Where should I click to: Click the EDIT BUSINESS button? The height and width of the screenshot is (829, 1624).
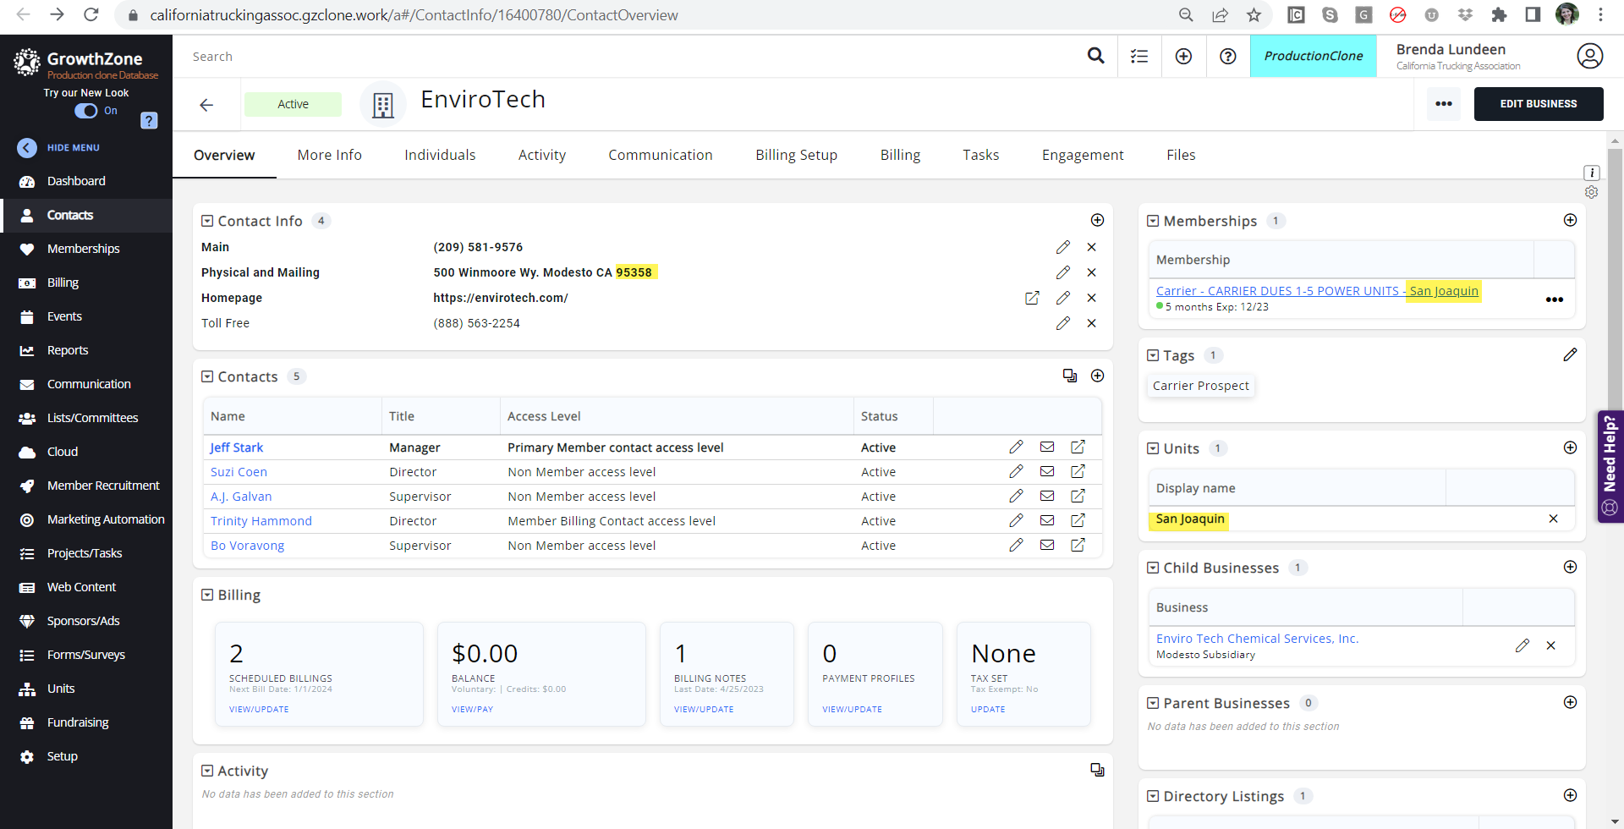coord(1538,104)
